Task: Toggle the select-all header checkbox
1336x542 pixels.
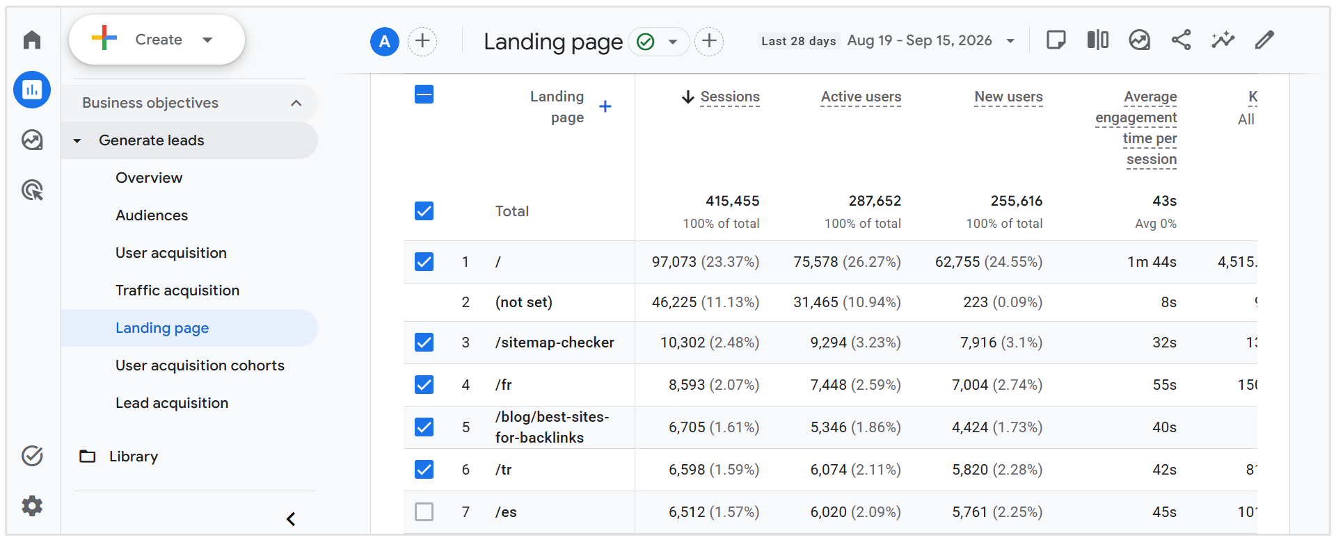Action: [x=424, y=95]
